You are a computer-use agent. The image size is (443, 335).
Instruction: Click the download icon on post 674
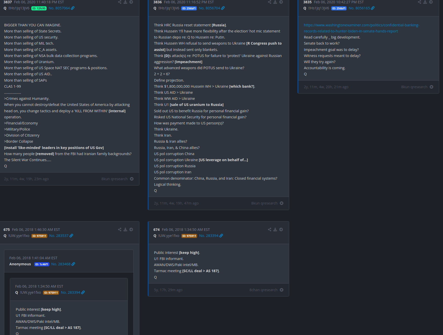pos(275,230)
